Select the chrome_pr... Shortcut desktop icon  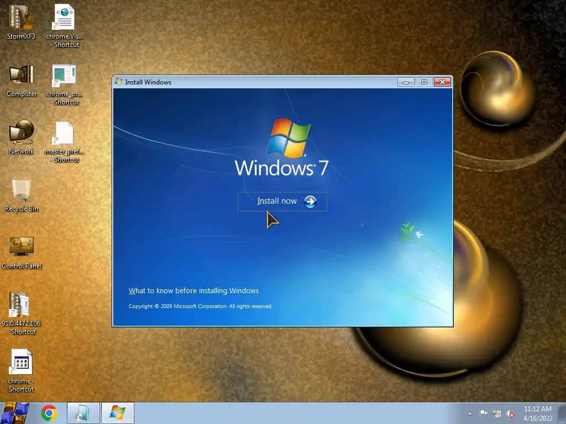[65, 84]
